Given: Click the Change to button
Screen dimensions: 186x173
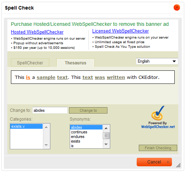Looking at the screenshot, I should (88, 110).
